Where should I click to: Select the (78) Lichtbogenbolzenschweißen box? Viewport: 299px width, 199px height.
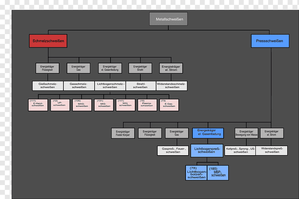196,173
